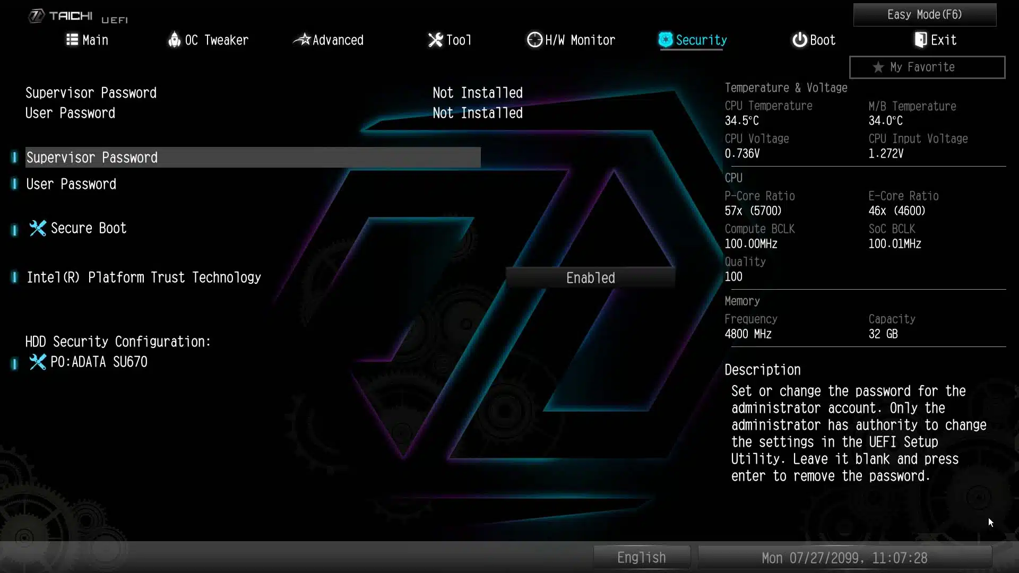Screen dimensions: 1019x573
Task: Click the Temperature & Voltage heading
Action: coord(786,88)
